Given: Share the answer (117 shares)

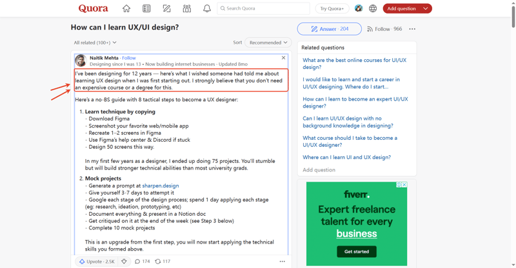Looking at the screenshot, I should [x=163, y=262].
